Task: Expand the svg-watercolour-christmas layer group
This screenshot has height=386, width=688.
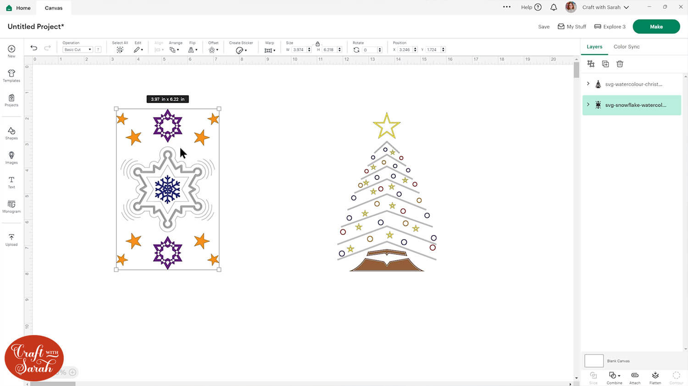Action: pyautogui.click(x=588, y=84)
